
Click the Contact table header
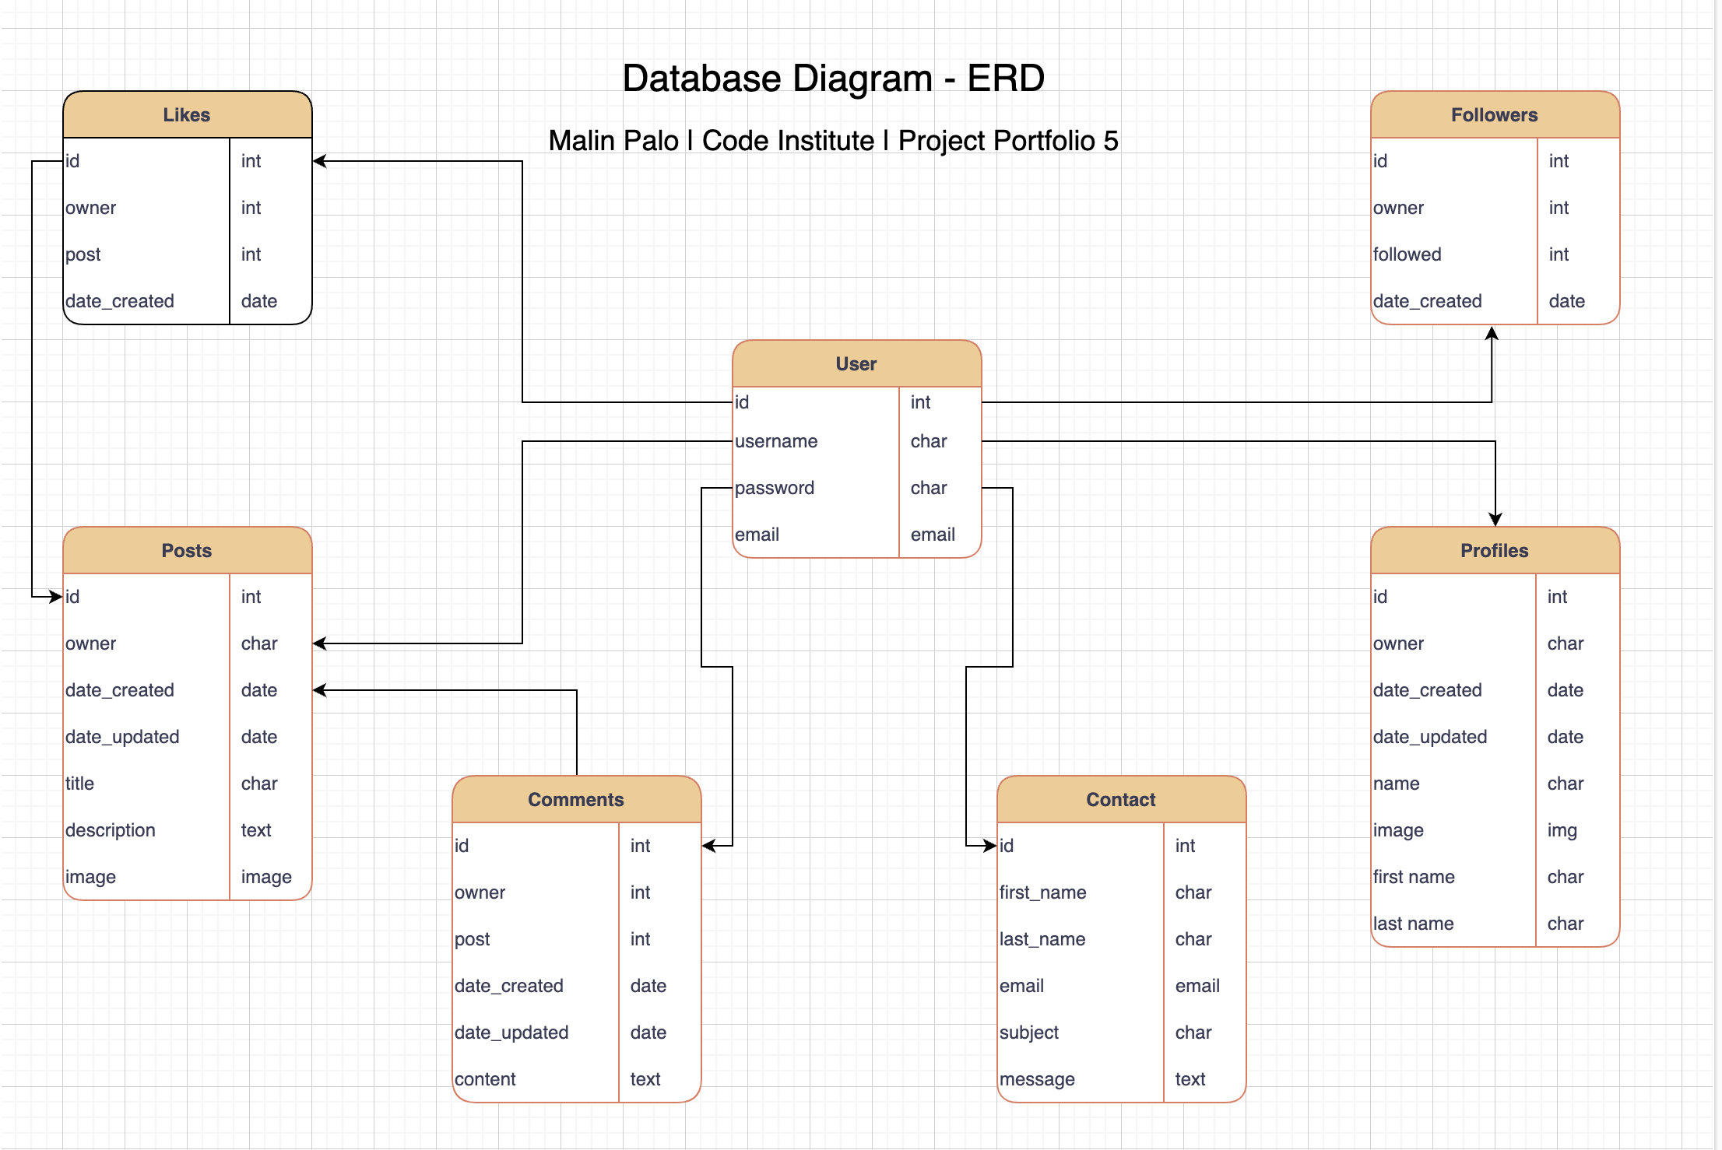click(x=1121, y=798)
